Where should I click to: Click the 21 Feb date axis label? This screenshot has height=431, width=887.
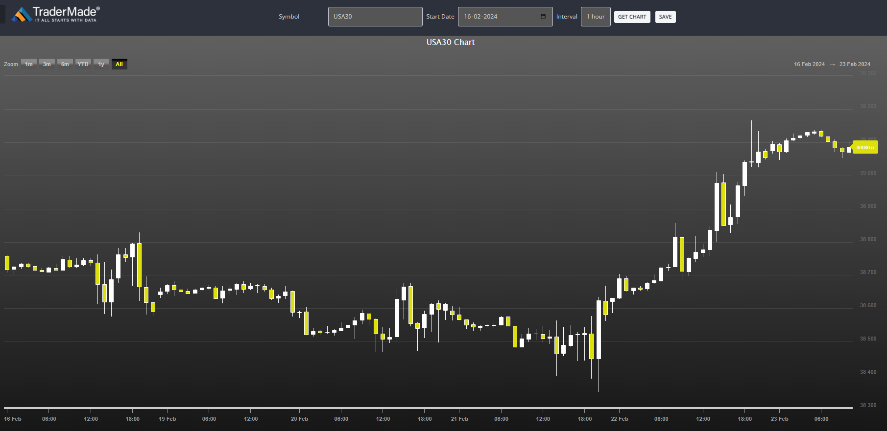coord(459,419)
